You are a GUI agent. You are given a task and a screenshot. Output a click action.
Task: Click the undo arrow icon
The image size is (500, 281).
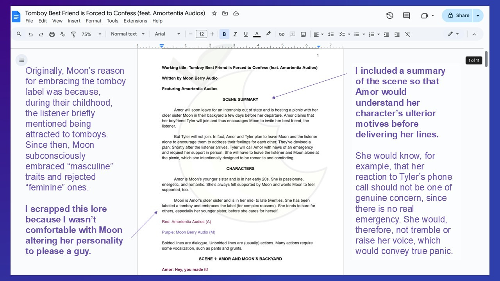pyautogui.click(x=30, y=34)
